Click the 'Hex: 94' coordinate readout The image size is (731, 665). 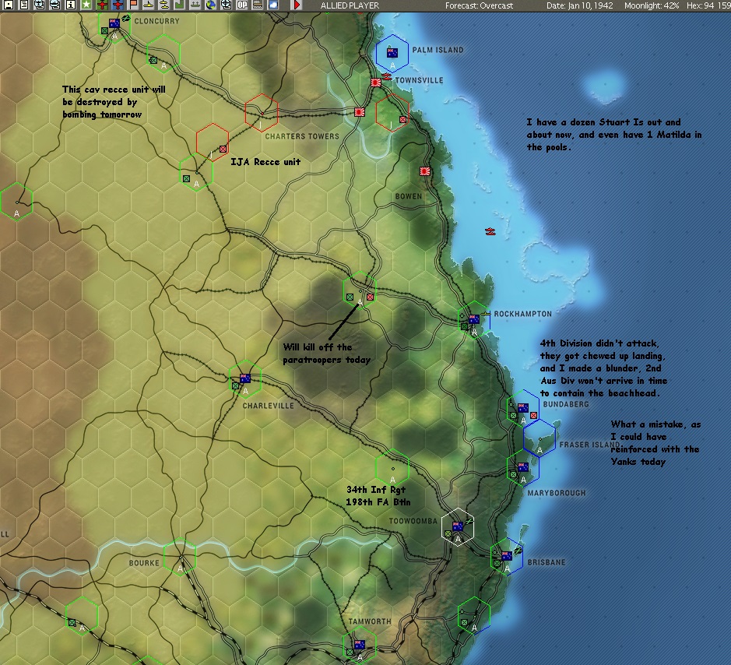click(700, 5)
